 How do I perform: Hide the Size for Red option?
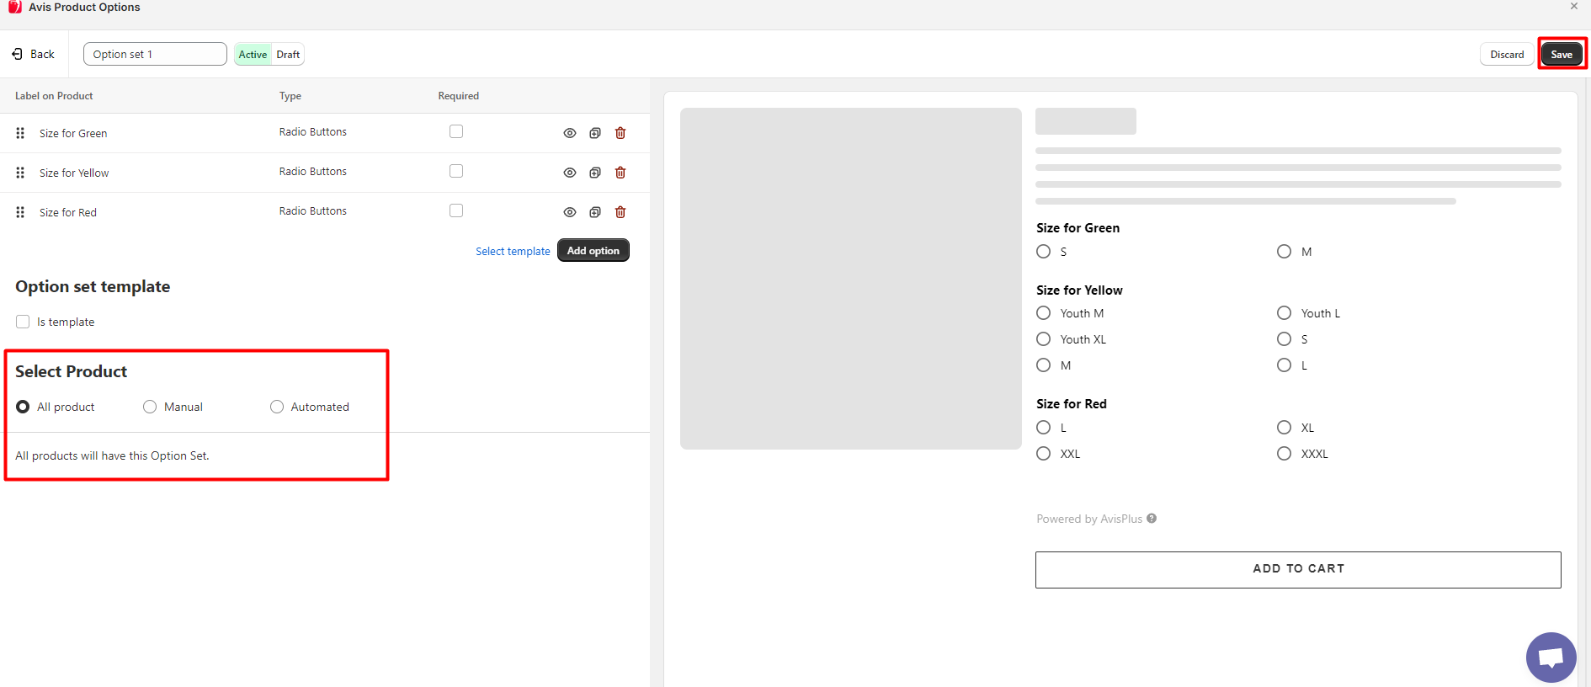point(570,212)
